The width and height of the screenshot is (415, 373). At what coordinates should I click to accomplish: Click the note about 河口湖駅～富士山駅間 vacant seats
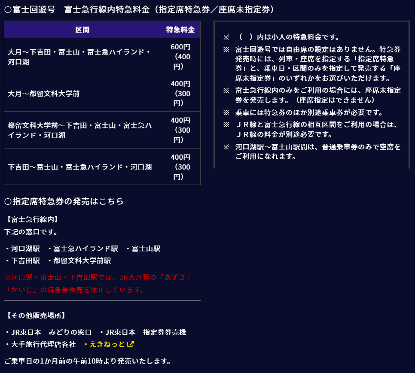[x=318, y=152]
